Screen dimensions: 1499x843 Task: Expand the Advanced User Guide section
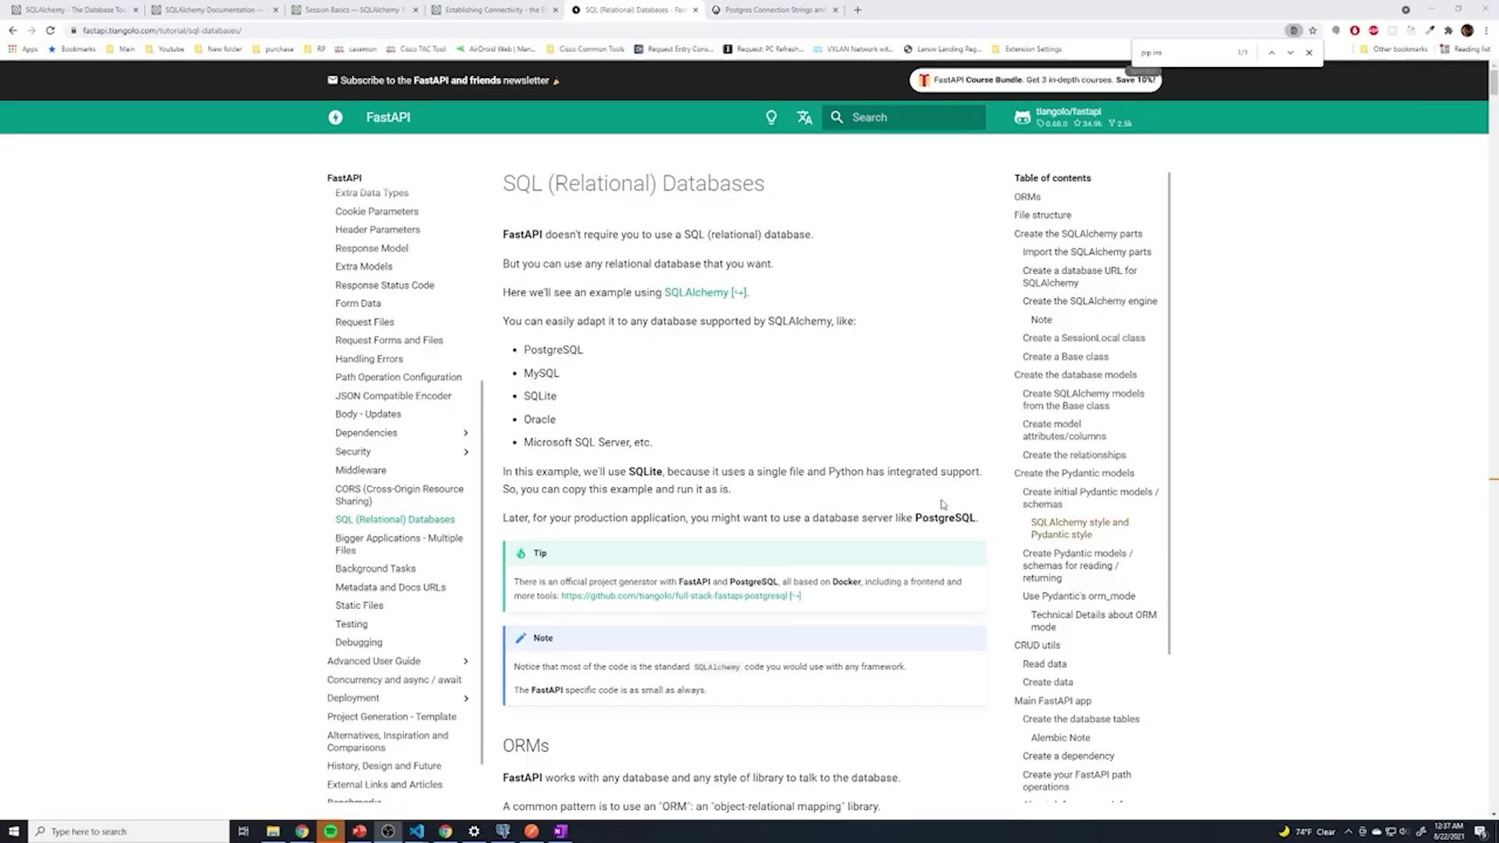pos(466,661)
